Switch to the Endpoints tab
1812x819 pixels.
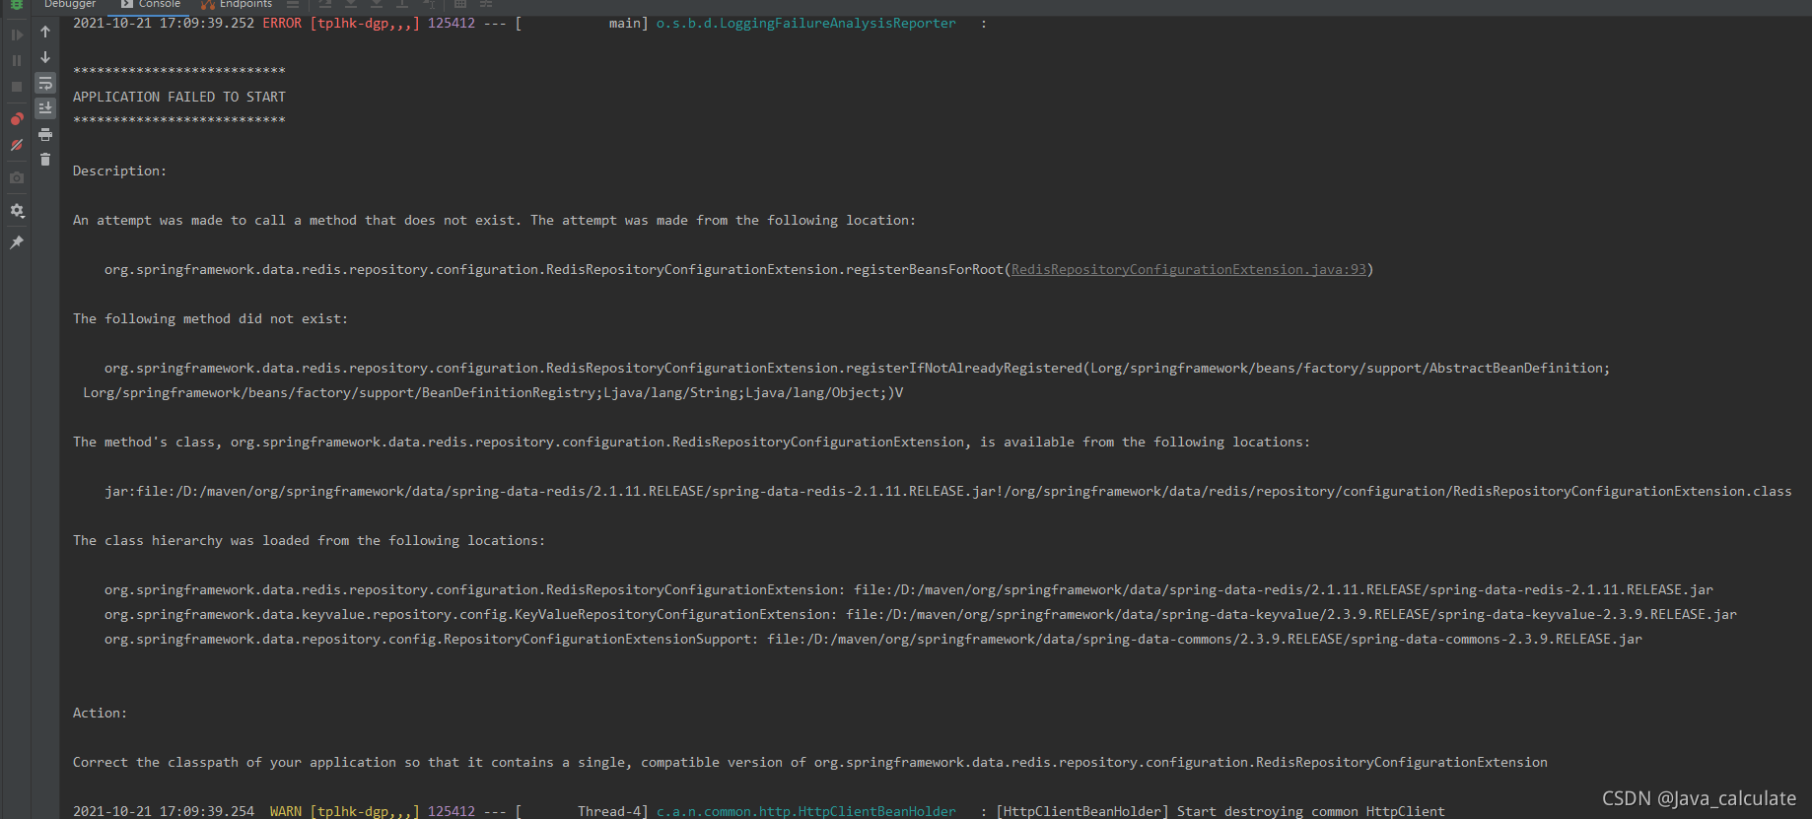click(x=237, y=4)
